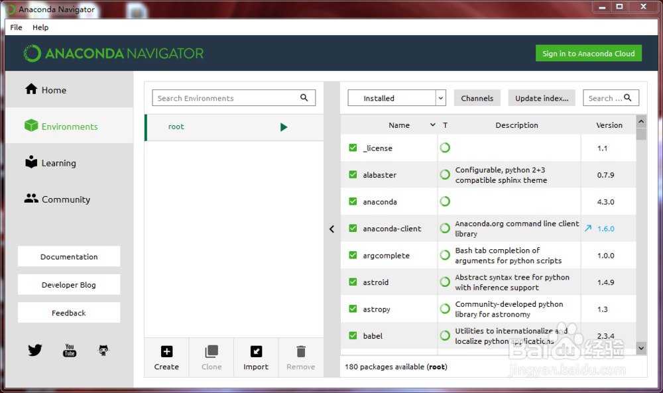Click the T column header
This screenshot has height=393, width=663.
tap(446, 125)
